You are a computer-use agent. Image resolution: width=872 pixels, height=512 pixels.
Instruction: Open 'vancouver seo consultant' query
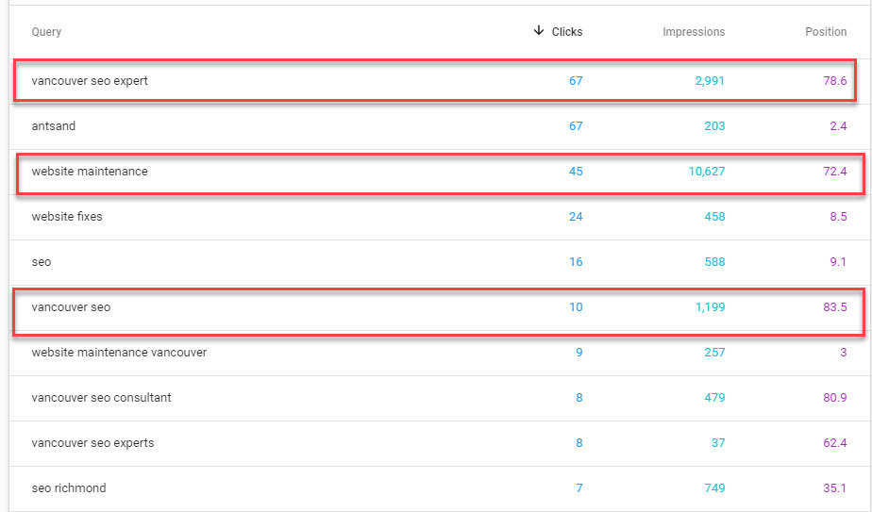(101, 398)
